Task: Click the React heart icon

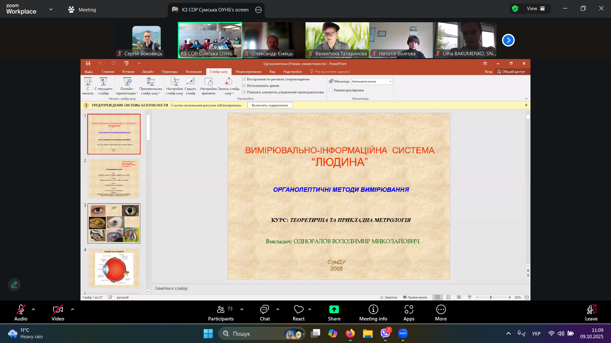Action: [298, 309]
